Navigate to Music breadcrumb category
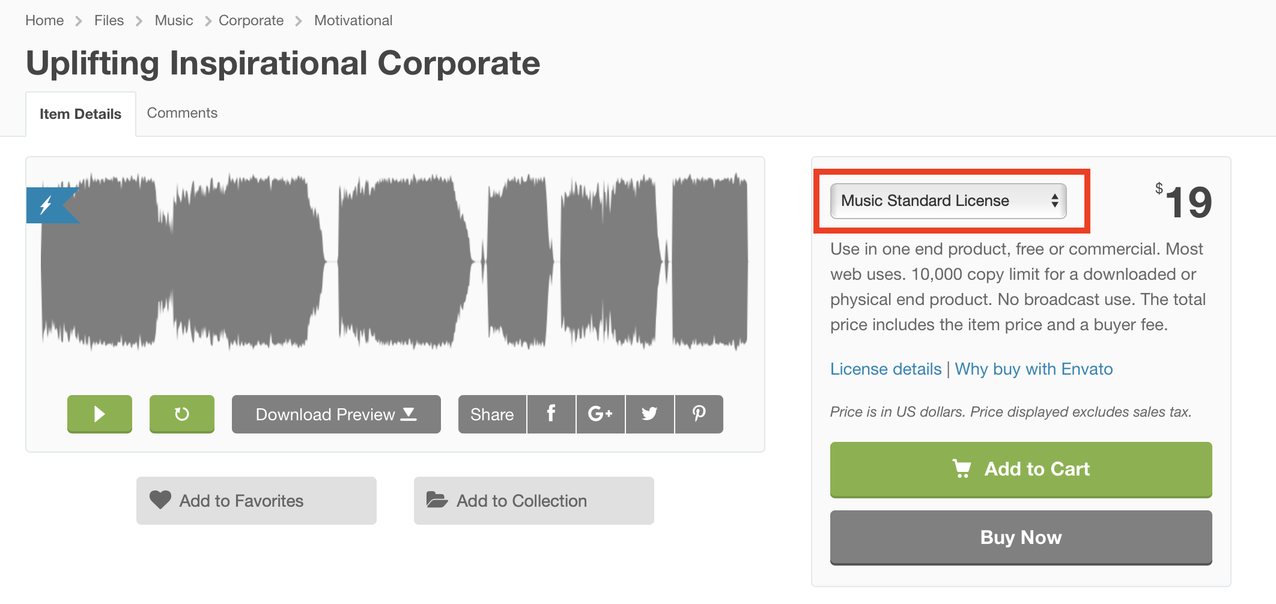Image resolution: width=1276 pixels, height=604 pixels. (174, 20)
